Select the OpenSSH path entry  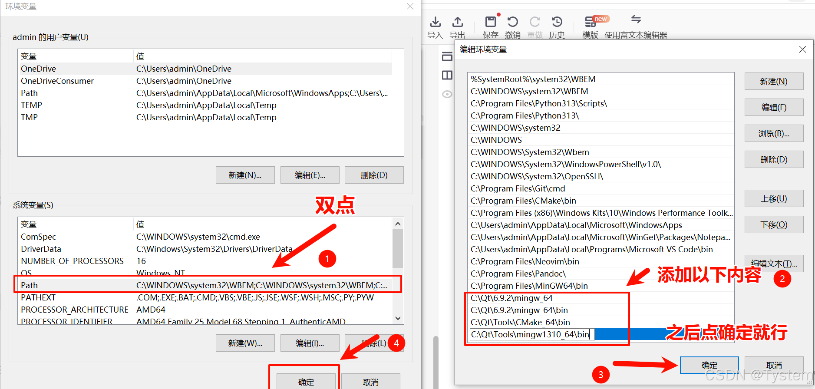(x=601, y=176)
